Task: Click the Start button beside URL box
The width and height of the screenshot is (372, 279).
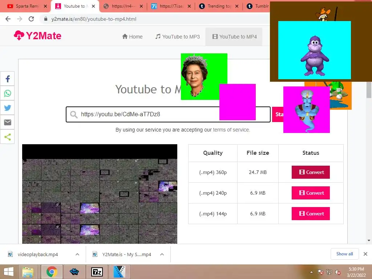Action: click(278, 114)
